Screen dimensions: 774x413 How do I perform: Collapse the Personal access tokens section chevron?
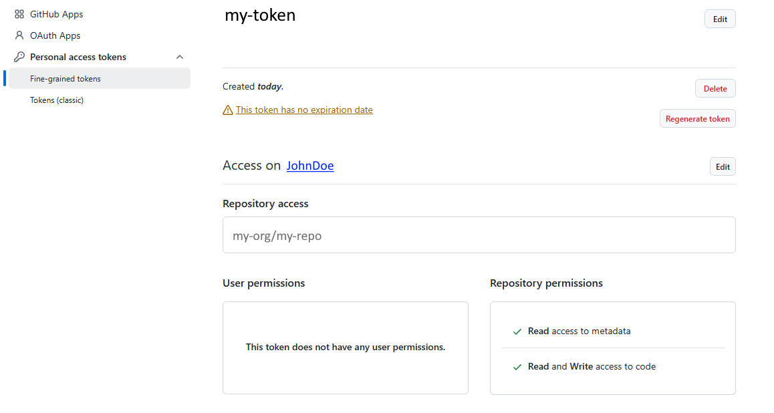[x=180, y=57]
